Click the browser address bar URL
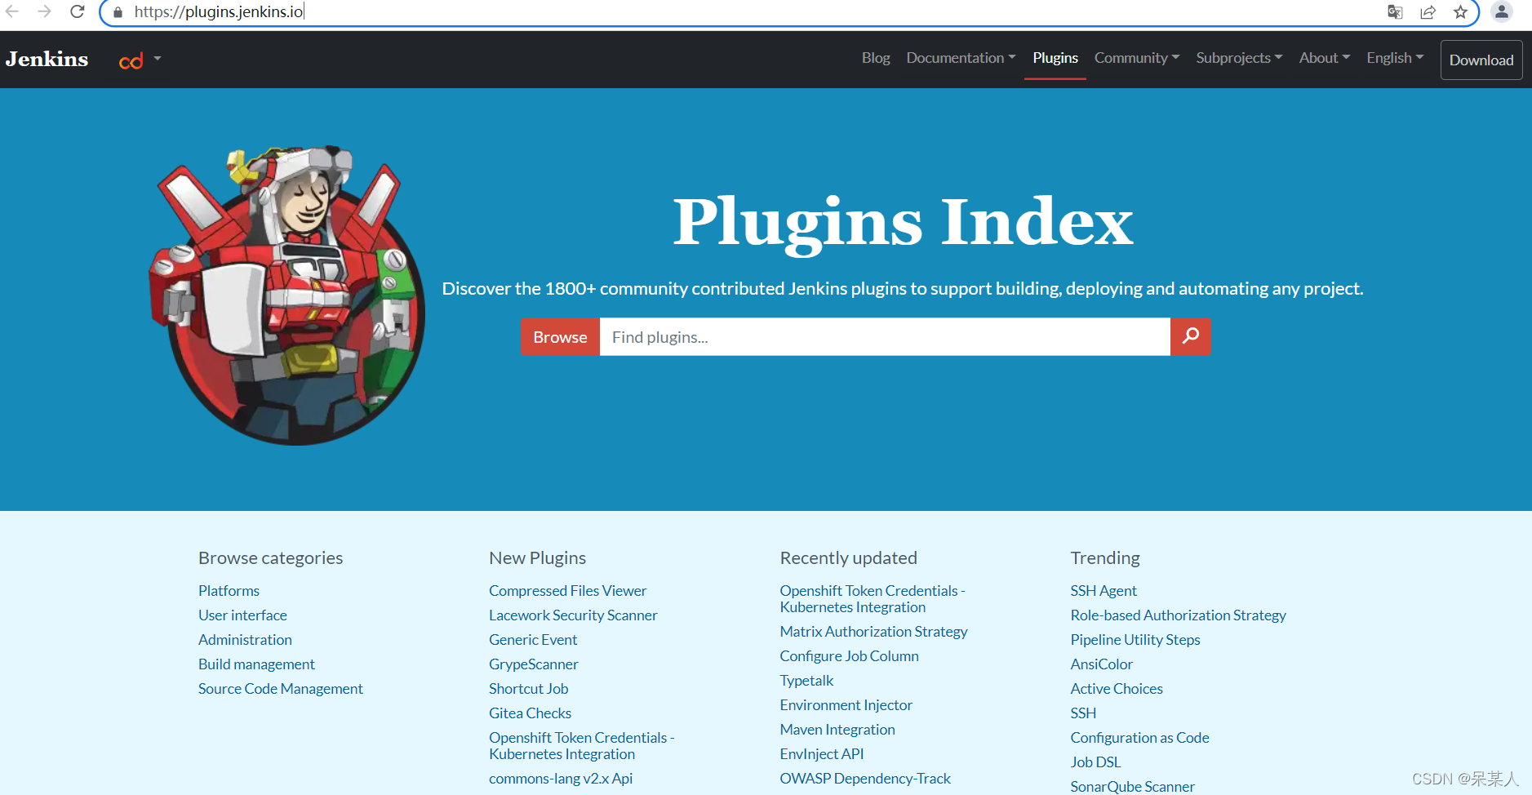The width and height of the screenshot is (1532, 795). pos(219,11)
